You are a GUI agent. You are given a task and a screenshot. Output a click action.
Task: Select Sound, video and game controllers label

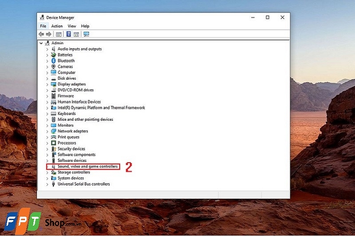(x=87, y=166)
